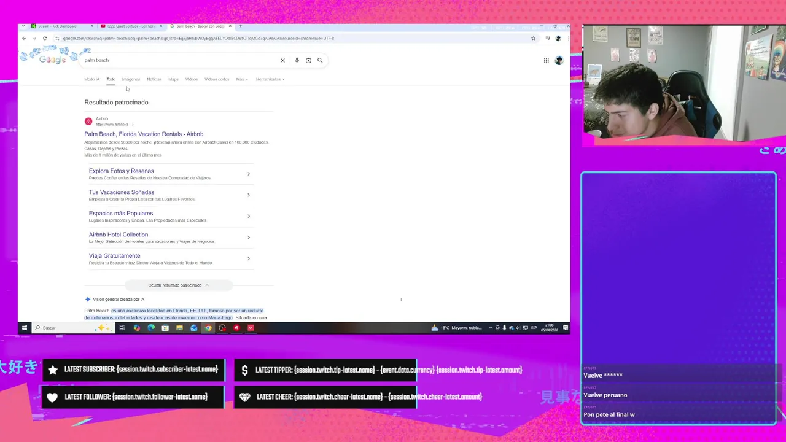
Task: Submit search with the magnifier icon
Action: tap(320, 60)
